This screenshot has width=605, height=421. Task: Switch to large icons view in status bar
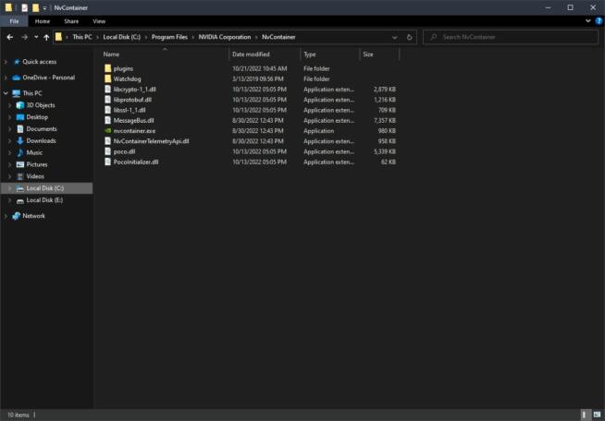[597, 415]
